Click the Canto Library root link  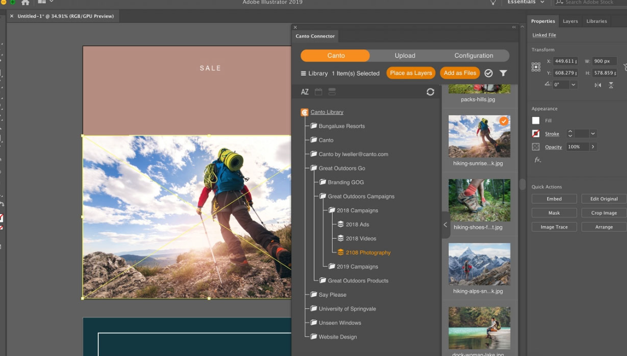tap(327, 112)
